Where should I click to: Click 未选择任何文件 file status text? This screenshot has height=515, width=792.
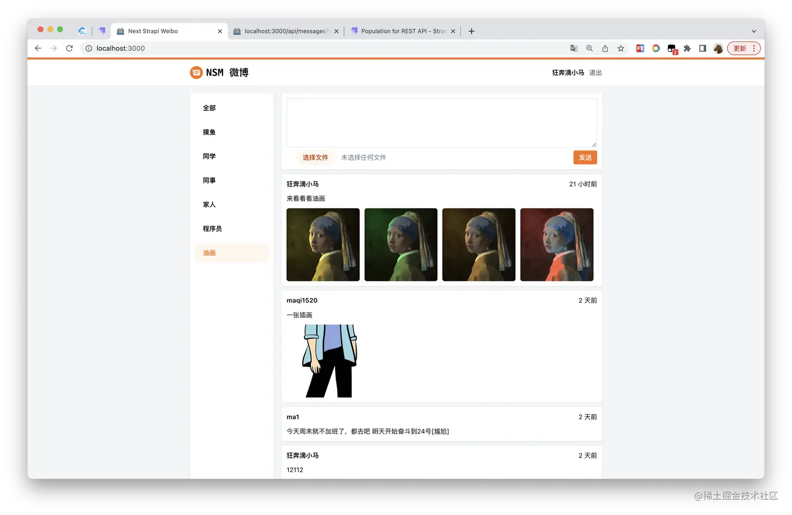click(x=364, y=157)
